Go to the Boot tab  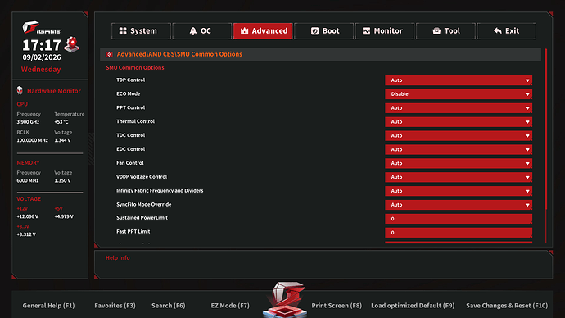pyautogui.click(x=324, y=31)
